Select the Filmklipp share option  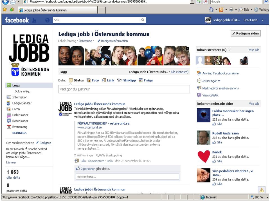pos(127,80)
